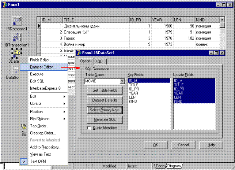Click the current-row indicator arrow in grid

[39, 26]
